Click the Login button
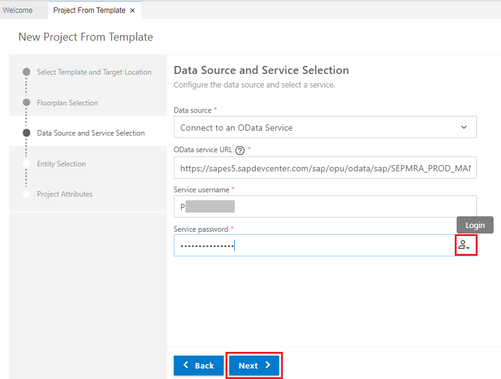The image size is (501, 379). click(x=475, y=225)
